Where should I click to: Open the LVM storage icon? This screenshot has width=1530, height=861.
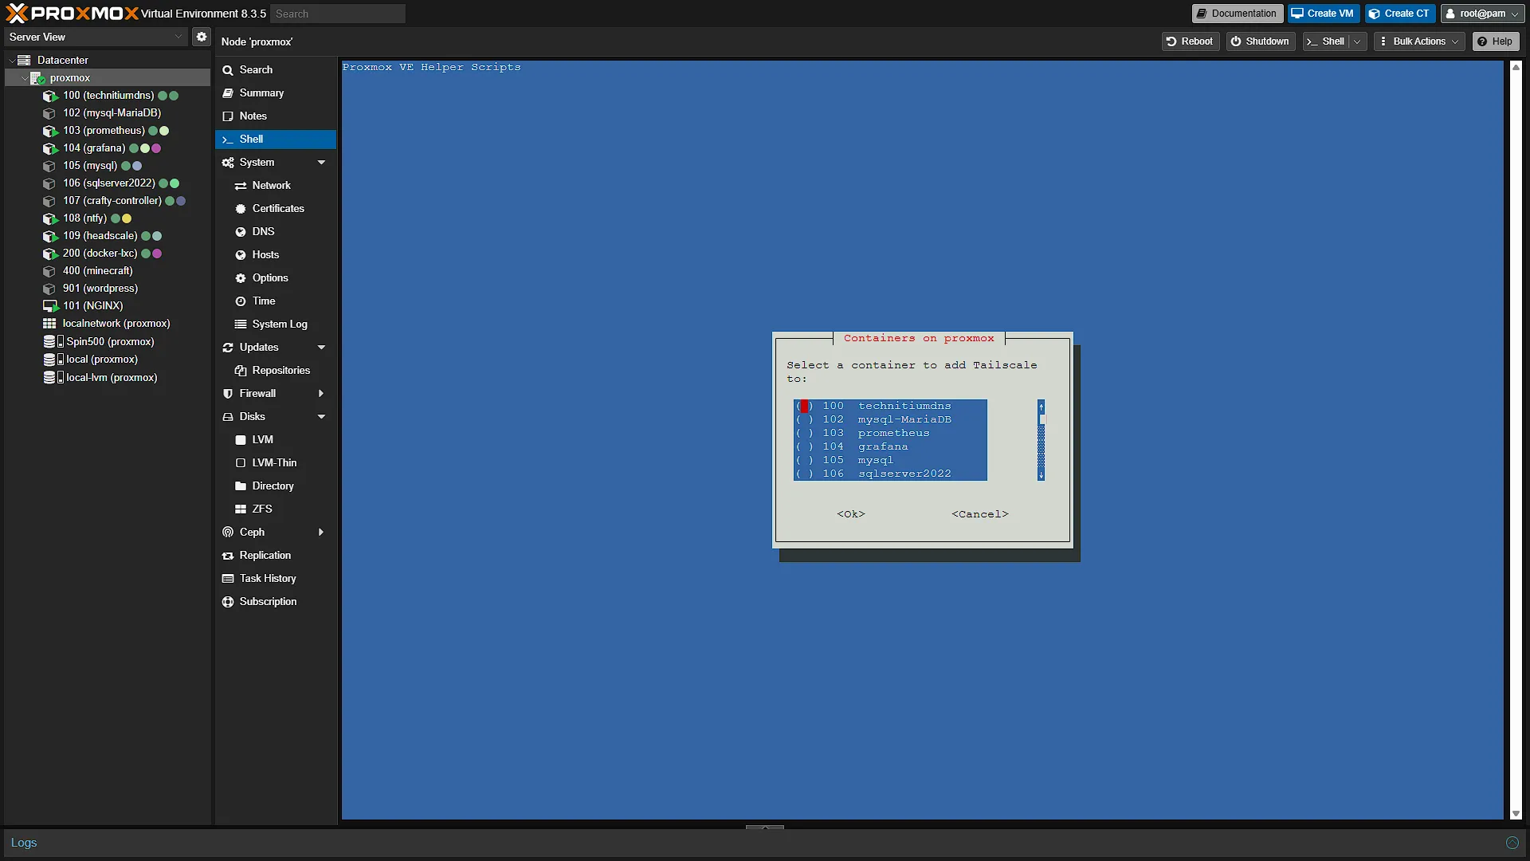coord(241,440)
